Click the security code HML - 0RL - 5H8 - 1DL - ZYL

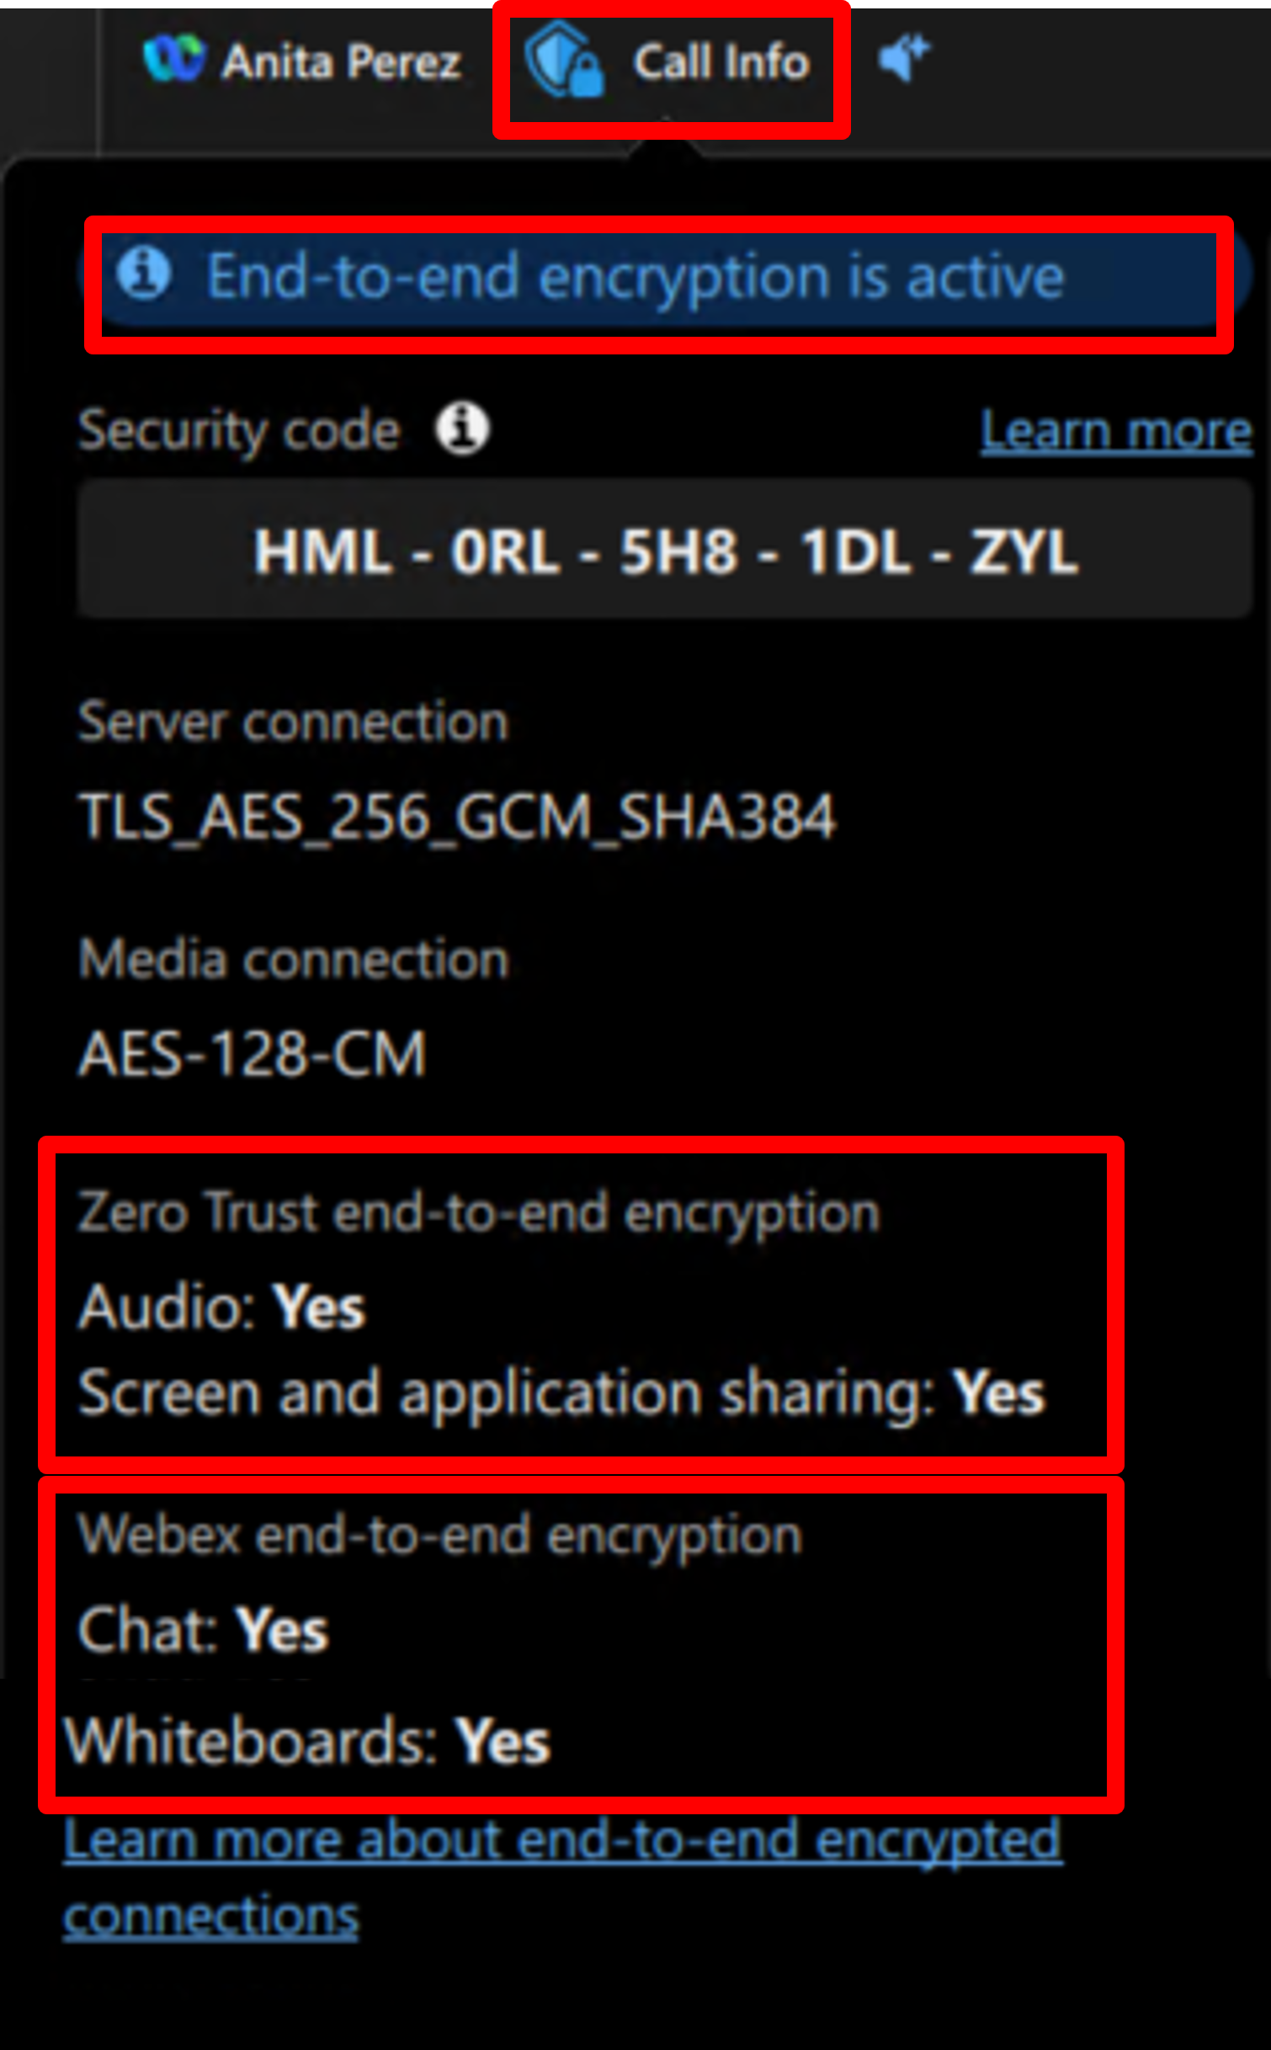click(x=665, y=552)
